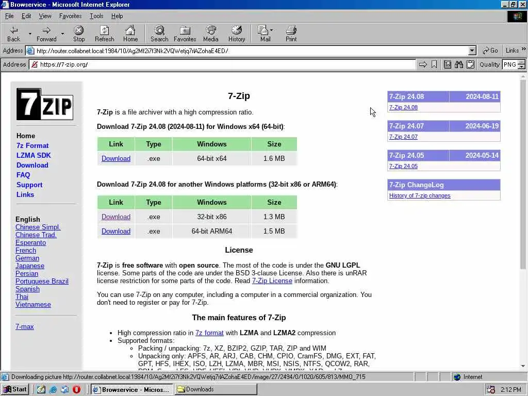The image size is (528, 396).
Task: Click the Browservice taskbar button
Action: pyautogui.click(x=131, y=389)
